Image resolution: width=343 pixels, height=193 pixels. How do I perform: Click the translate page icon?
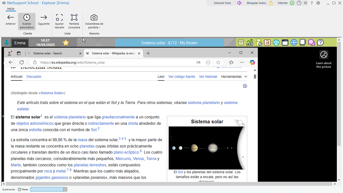[x=198, y=62]
